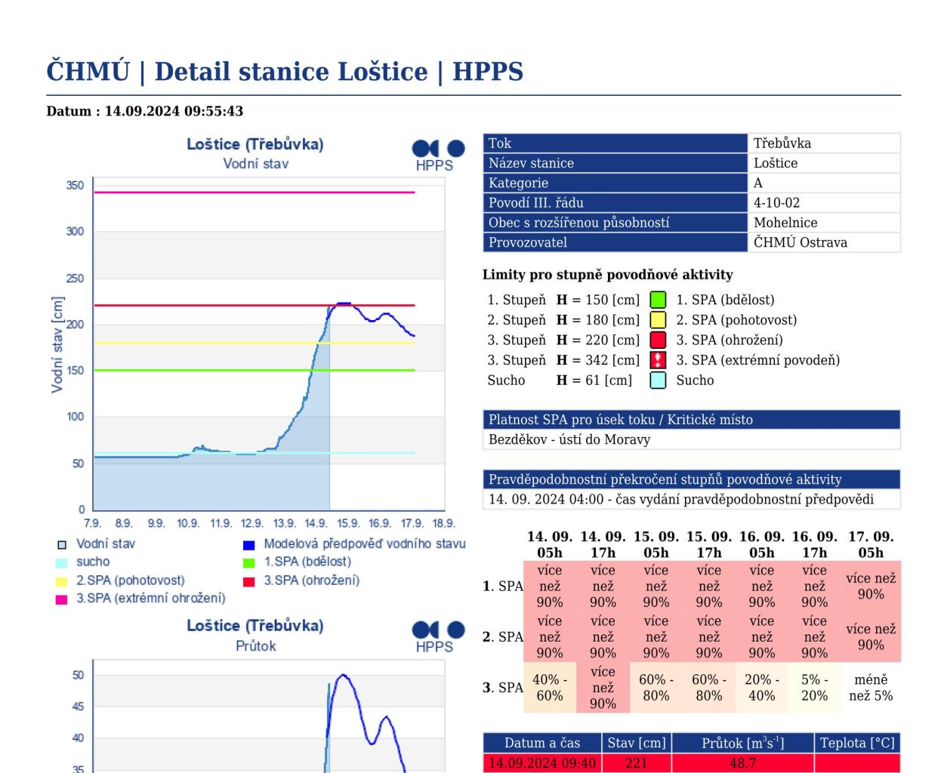Hide 1.SPA (bdělost) line via chart legend
Image resolution: width=947 pixels, height=773 pixels.
pos(307,562)
